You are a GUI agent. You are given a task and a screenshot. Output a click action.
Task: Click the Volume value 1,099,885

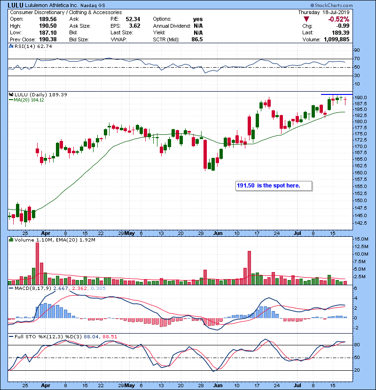pyautogui.click(x=337, y=39)
